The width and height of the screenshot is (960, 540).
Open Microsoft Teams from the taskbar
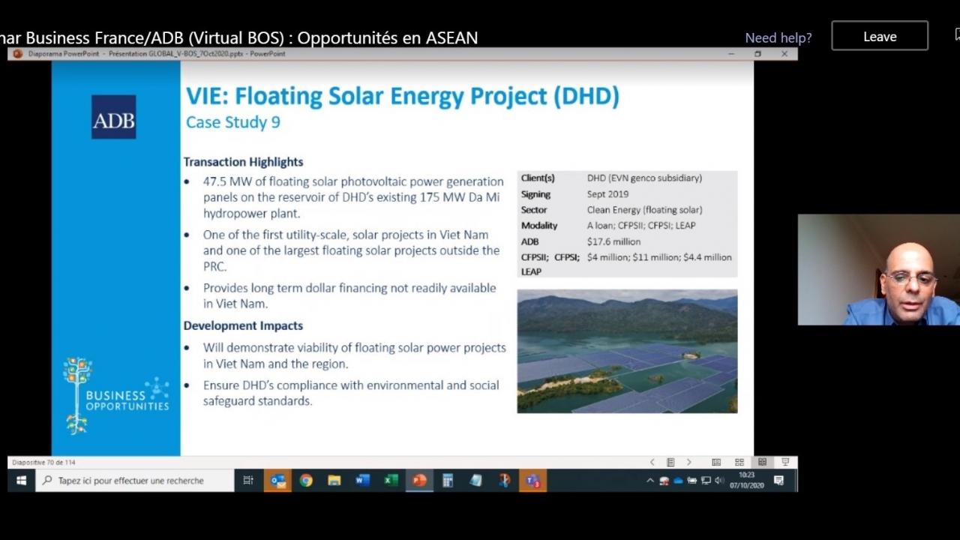pyautogui.click(x=533, y=481)
